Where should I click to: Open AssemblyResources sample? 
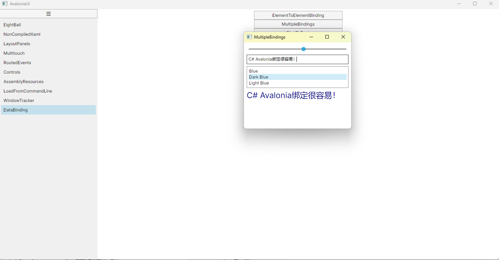pos(48,82)
